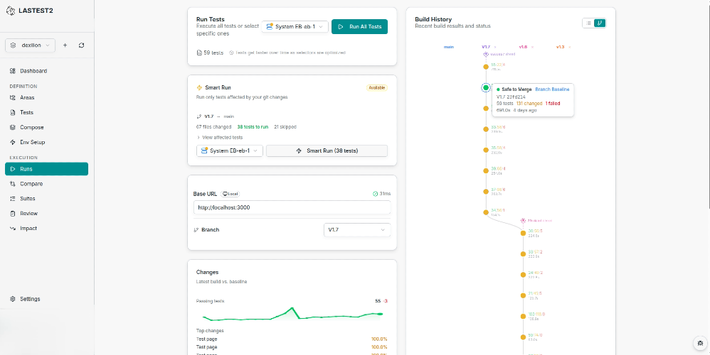Select the build node labeled 33/57/2

click(x=523, y=254)
